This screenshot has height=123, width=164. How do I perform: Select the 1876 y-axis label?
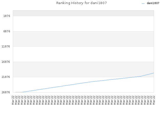pyautogui.click(x=7, y=16)
